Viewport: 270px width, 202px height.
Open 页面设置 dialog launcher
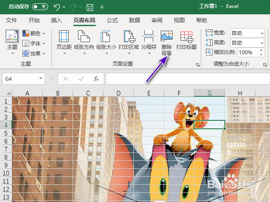pyautogui.click(x=198, y=65)
